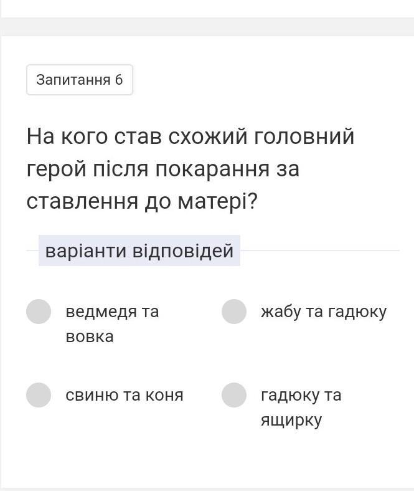414x491 pixels.
Task: Pick the radio circle next to "гадюку та ящирку"
Action: point(234,395)
